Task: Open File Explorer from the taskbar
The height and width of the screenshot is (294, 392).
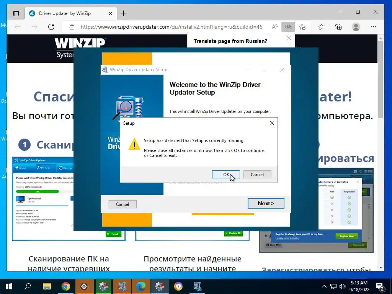Action: click(x=47, y=286)
